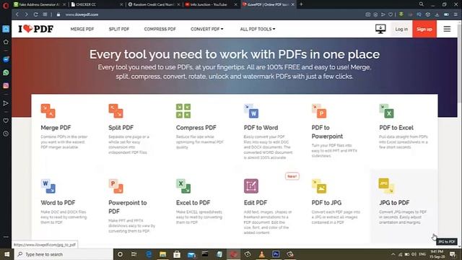Click the Windows taskbar search box
The height and width of the screenshot is (260, 462).
pos(64,254)
